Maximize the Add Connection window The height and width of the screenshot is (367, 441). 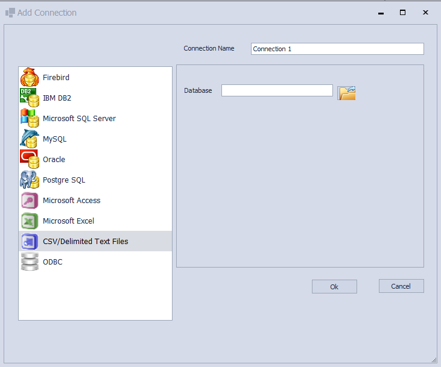pyautogui.click(x=402, y=13)
